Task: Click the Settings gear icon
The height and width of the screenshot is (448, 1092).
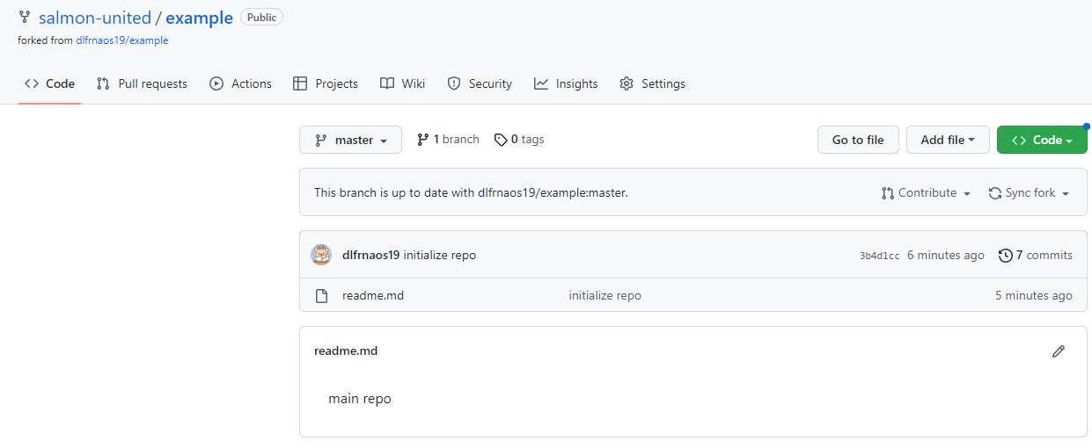Action: pyautogui.click(x=627, y=83)
